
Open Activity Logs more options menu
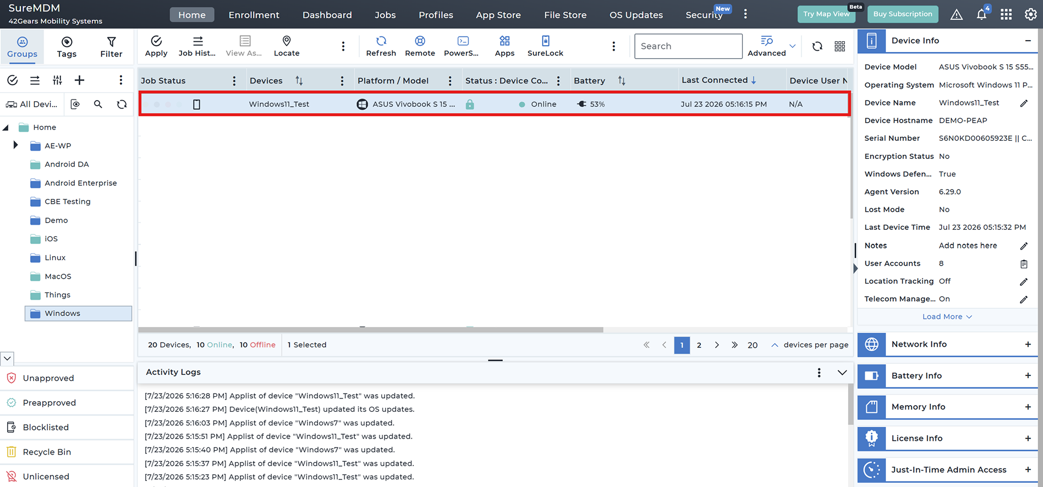819,372
